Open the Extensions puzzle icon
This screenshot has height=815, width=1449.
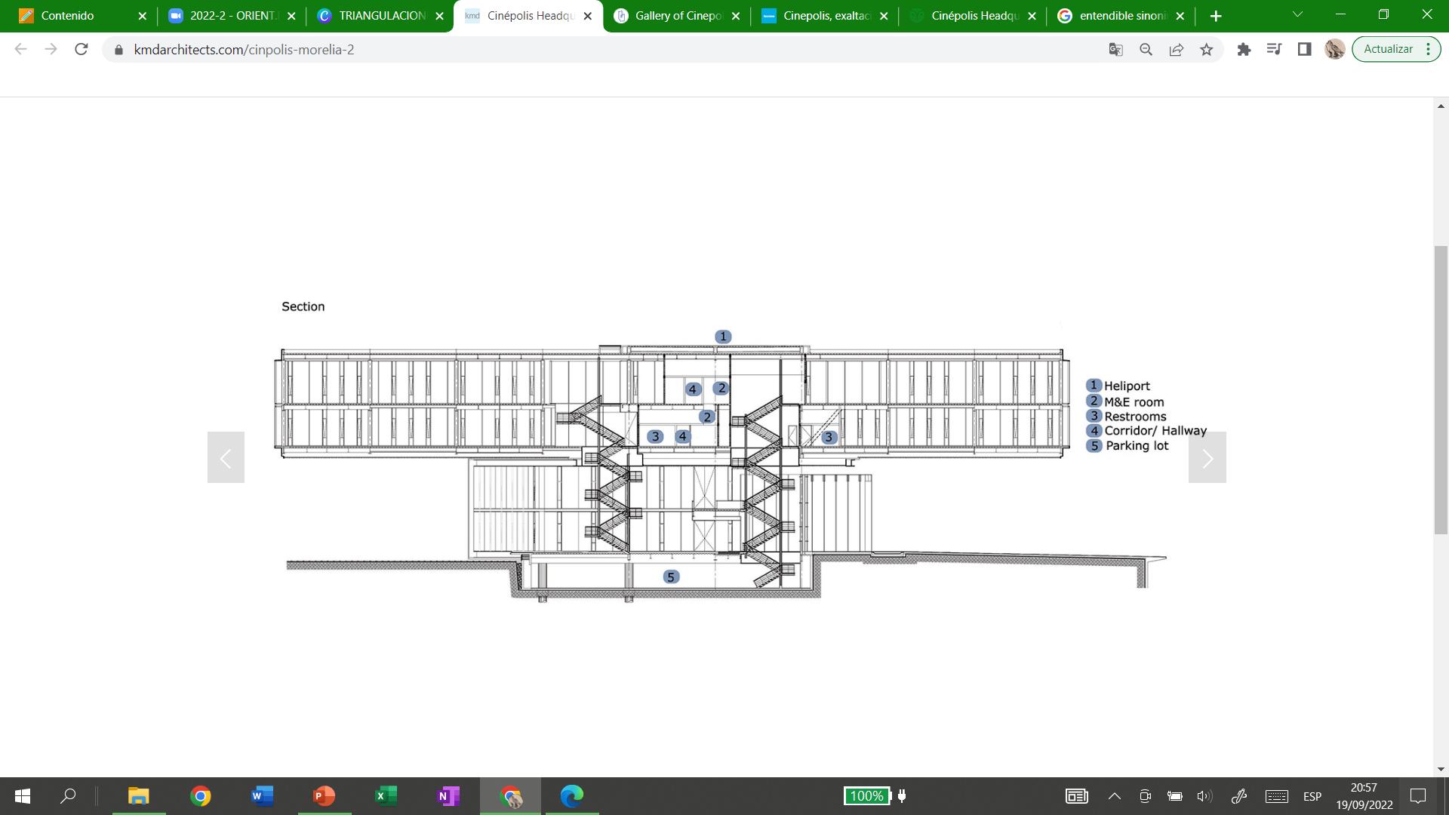click(1244, 50)
